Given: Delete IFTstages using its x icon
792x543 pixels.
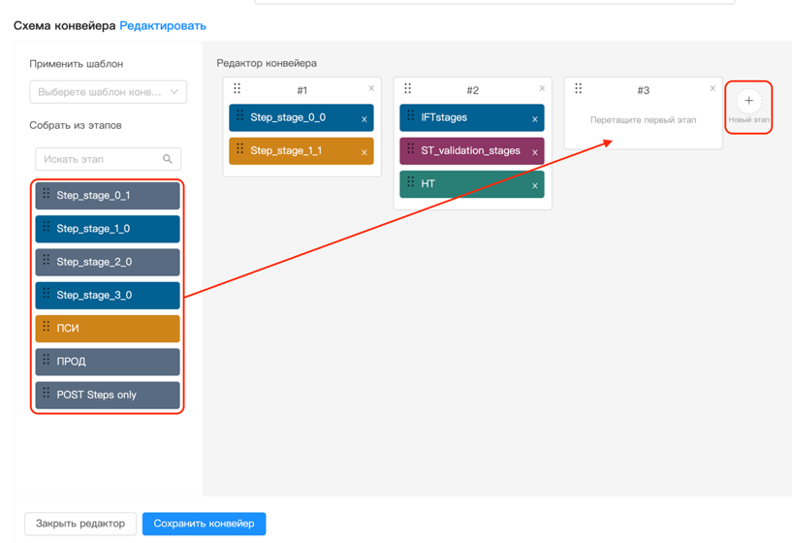Looking at the screenshot, I should coord(535,119).
